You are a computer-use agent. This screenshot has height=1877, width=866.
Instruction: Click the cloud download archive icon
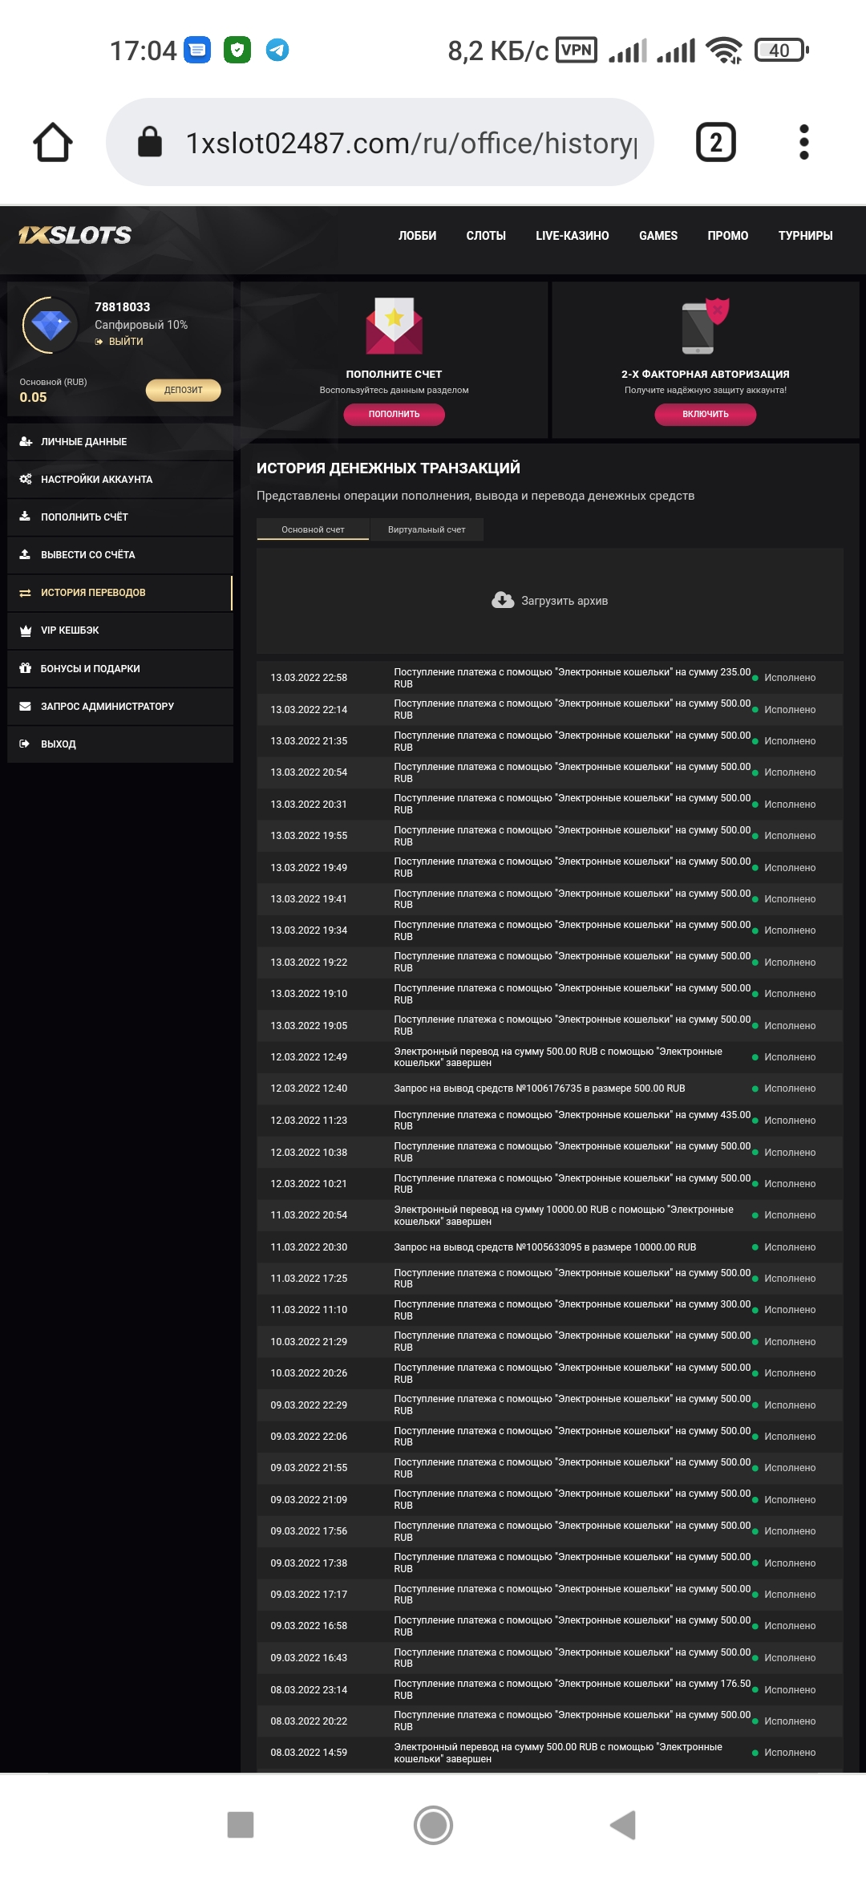coord(503,601)
